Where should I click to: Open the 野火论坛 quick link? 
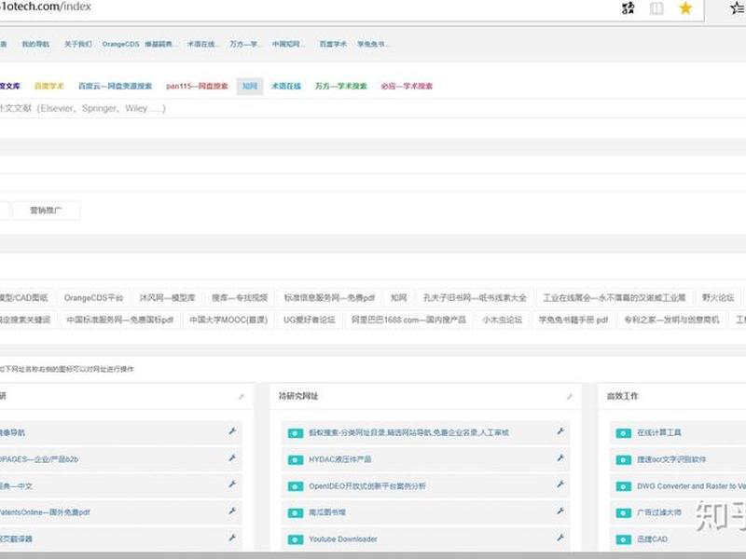coord(718,298)
